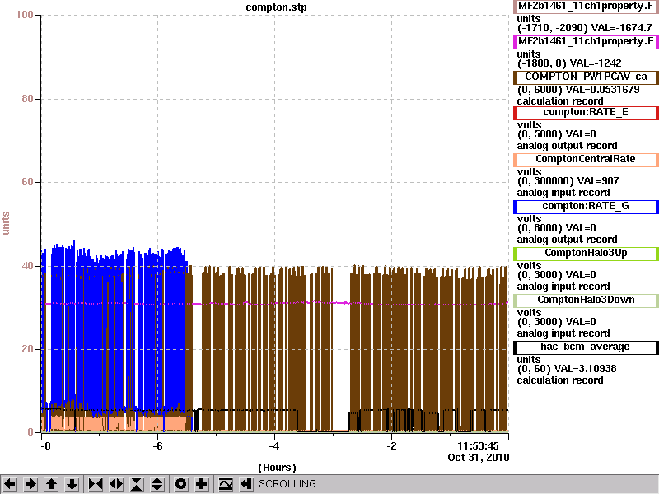This screenshot has width=659, height=494.
Task: Click the (-1800, 0) VAL=-1242 text
Action: 569,63
